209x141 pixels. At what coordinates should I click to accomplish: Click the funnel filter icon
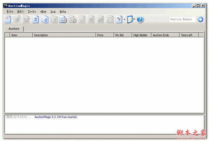[x=119, y=20]
